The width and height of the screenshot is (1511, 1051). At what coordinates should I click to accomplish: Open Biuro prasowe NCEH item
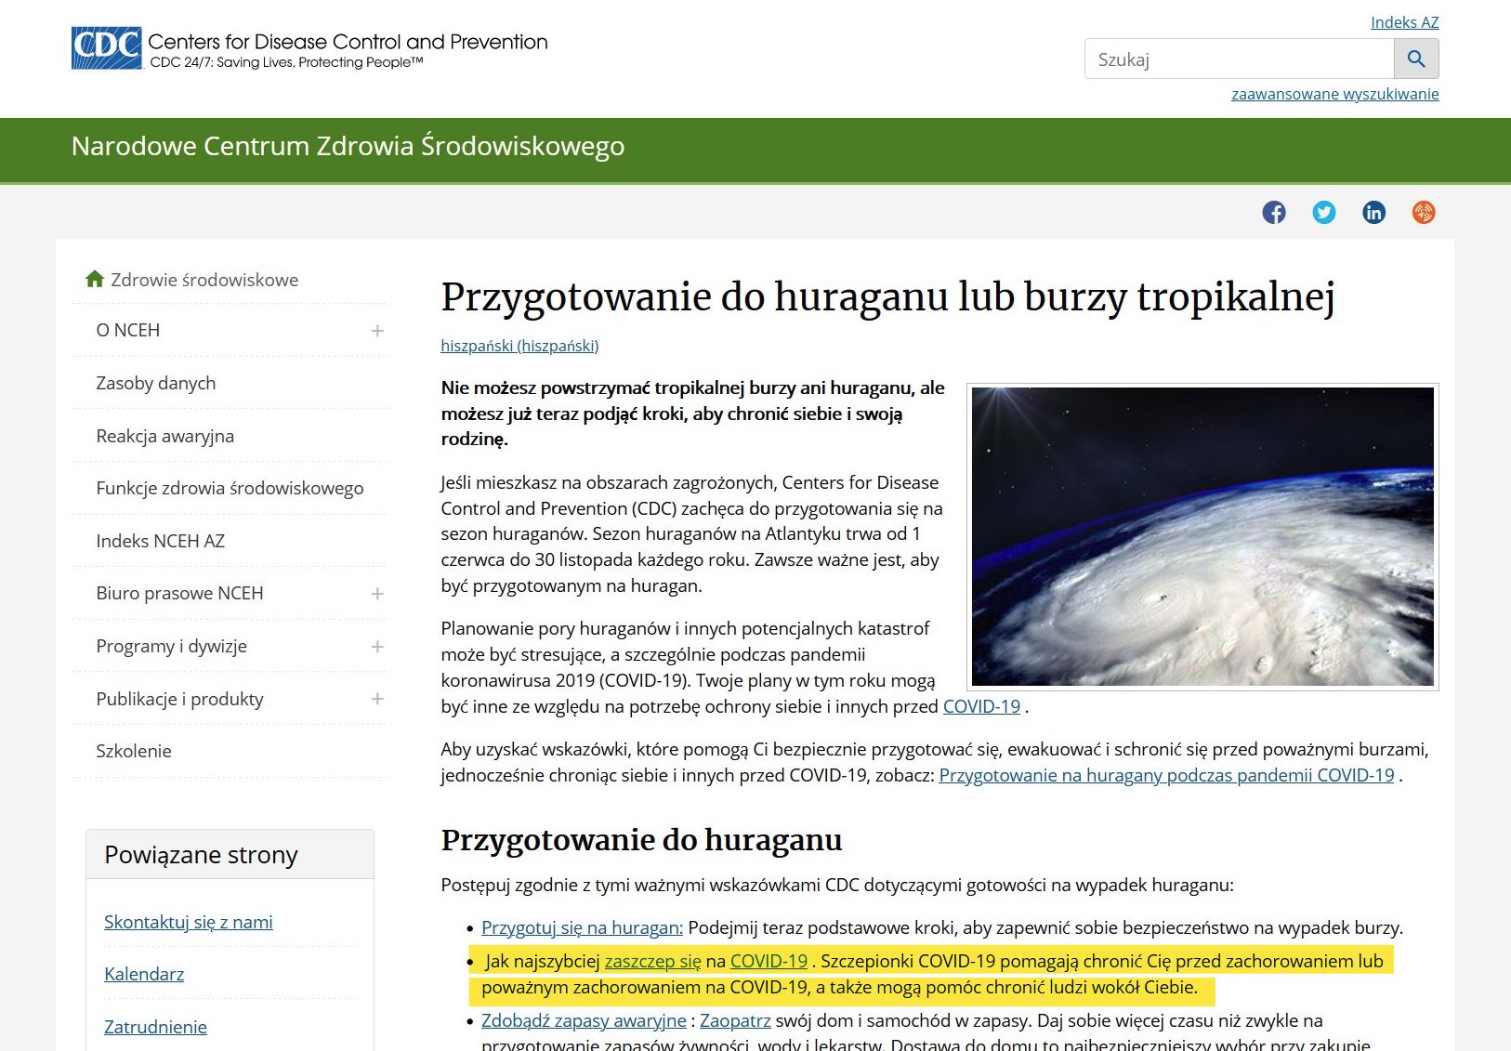pos(179,593)
